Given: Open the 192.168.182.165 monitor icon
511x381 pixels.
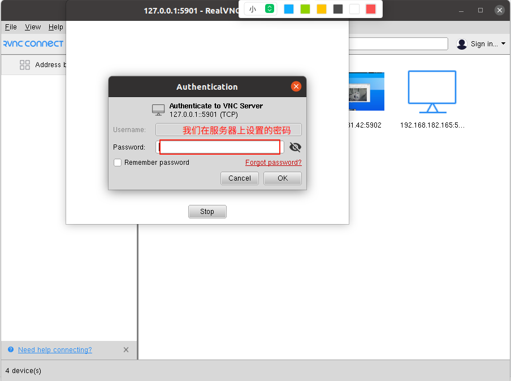Looking at the screenshot, I should coord(431,91).
